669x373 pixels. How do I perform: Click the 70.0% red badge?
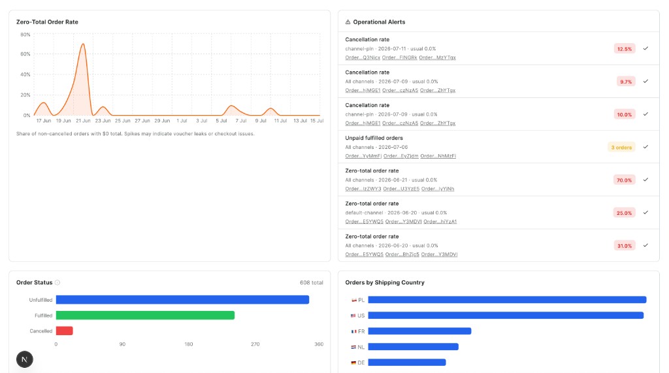(x=625, y=180)
